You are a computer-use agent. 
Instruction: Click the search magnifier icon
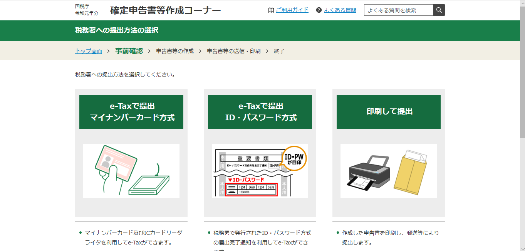click(x=439, y=10)
